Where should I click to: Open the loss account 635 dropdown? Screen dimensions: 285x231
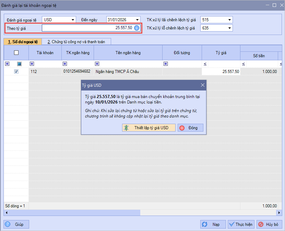coord(229,28)
